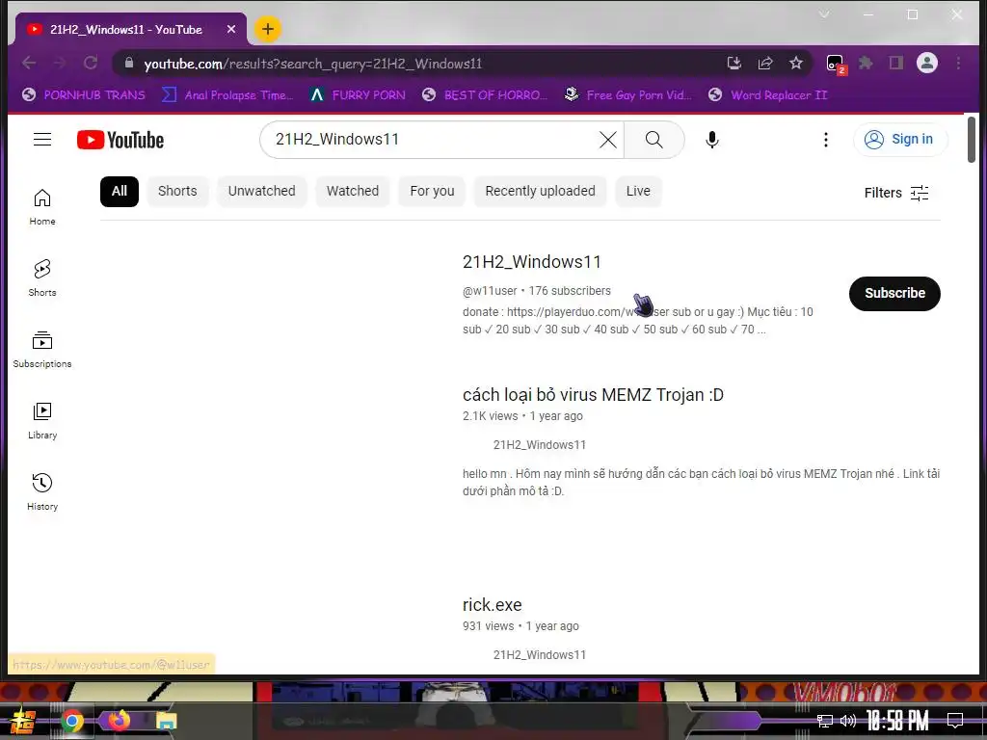This screenshot has width=987, height=740.
Task: Open the network icon in system tray
Action: (824, 721)
